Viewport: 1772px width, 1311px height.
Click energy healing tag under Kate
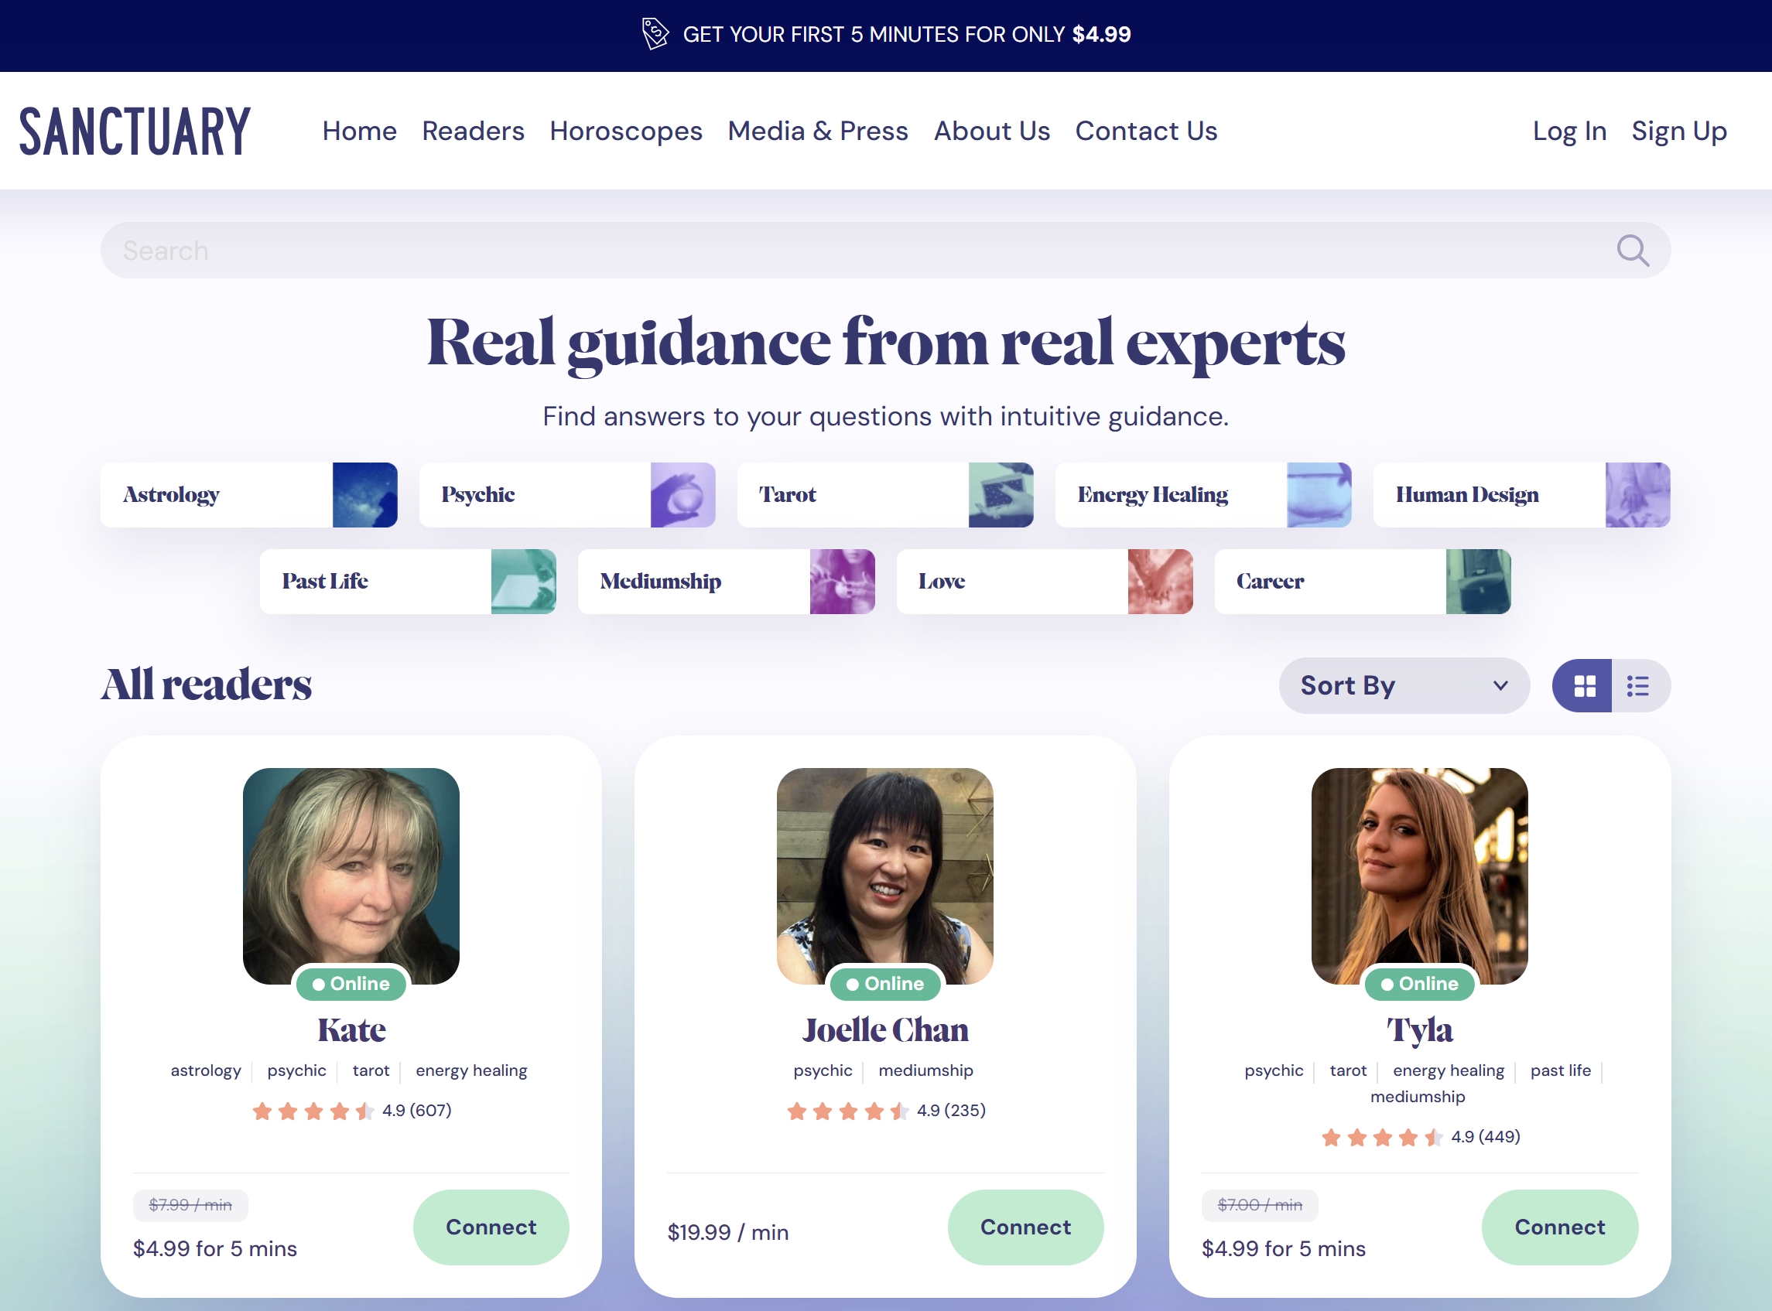(x=471, y=1070)
